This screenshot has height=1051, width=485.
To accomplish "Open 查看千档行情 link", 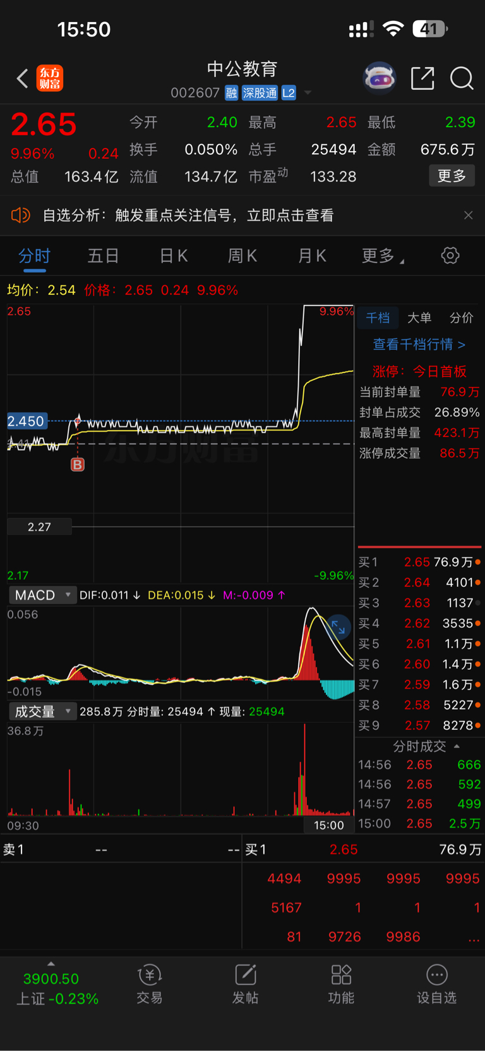I will click(x=419, y=345).
